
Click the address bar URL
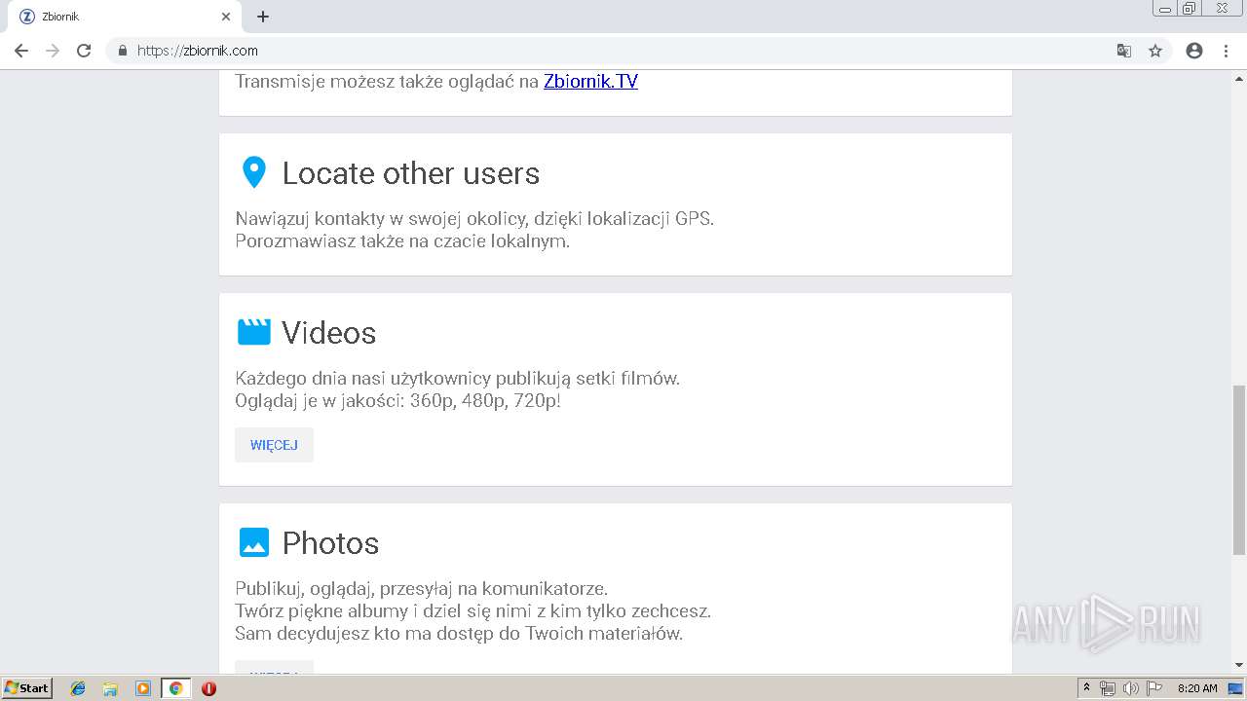click(x=198, y=51)
